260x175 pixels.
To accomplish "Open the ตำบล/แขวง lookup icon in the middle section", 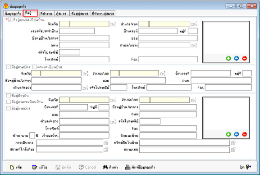I will pyautogui.click(x=85, y=88).
